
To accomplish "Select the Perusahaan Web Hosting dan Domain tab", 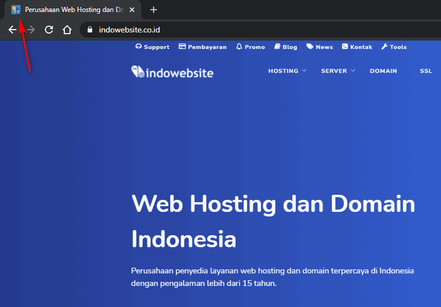I will (x=73, y=10).
